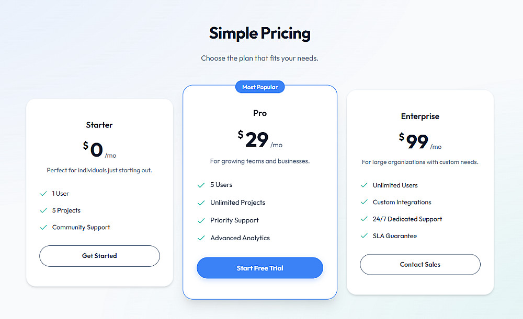Viewport: 523px width, 319px height.
Task: Click the Simple Pricing heading
Action: pyautogui.click(x=260, y=33)
